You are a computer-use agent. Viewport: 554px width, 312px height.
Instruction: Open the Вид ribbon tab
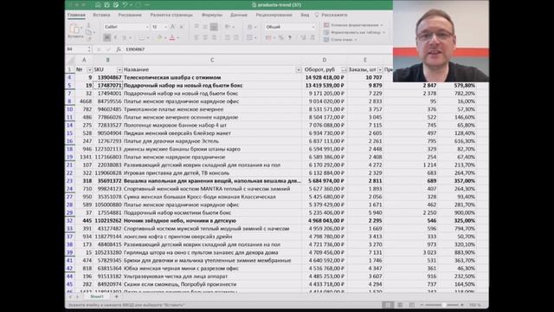(x=305, y=15)
